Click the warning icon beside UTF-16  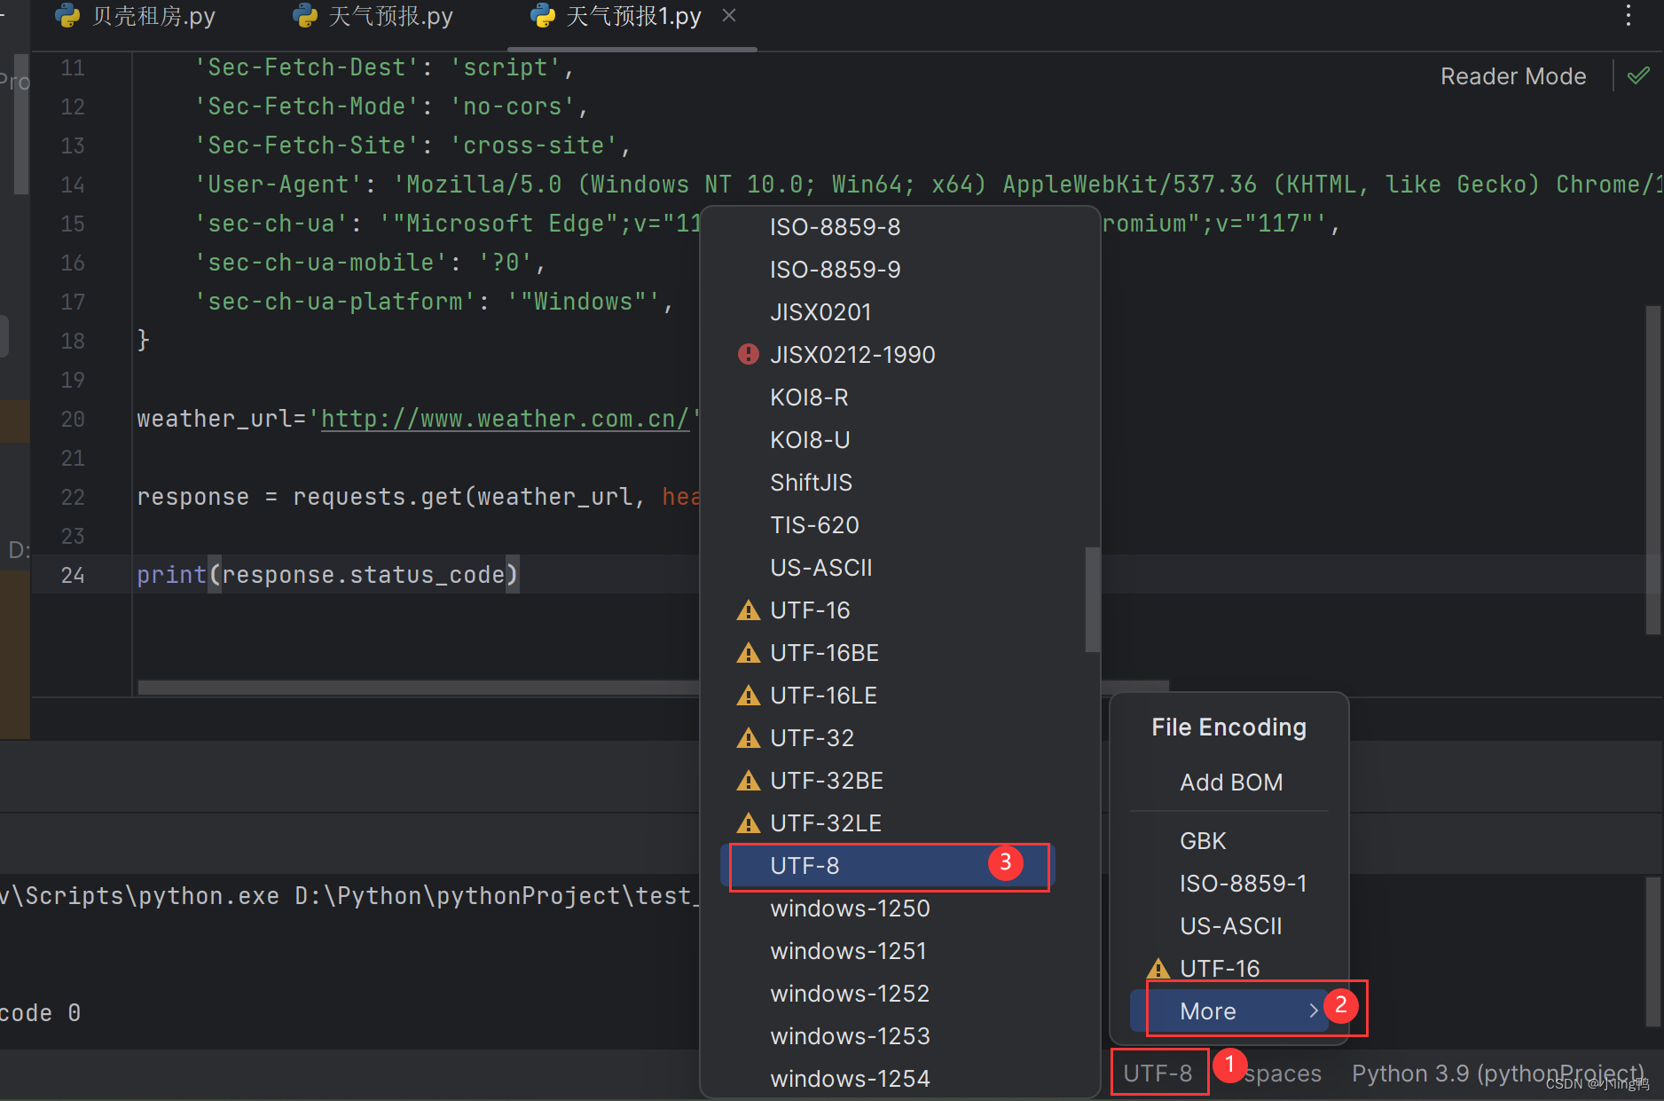[748, 609]
